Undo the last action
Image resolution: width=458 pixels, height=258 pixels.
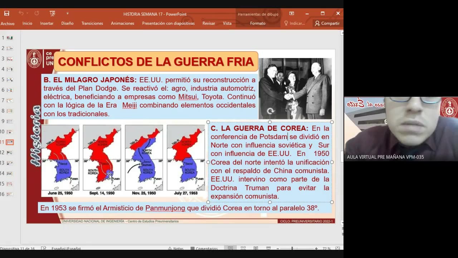tap(21, 13)
